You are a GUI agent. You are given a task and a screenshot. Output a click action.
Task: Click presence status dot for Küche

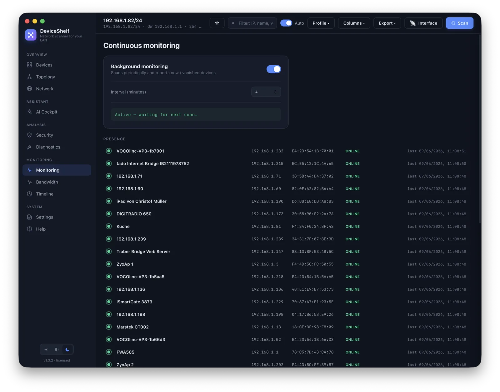tap(109, 227)
